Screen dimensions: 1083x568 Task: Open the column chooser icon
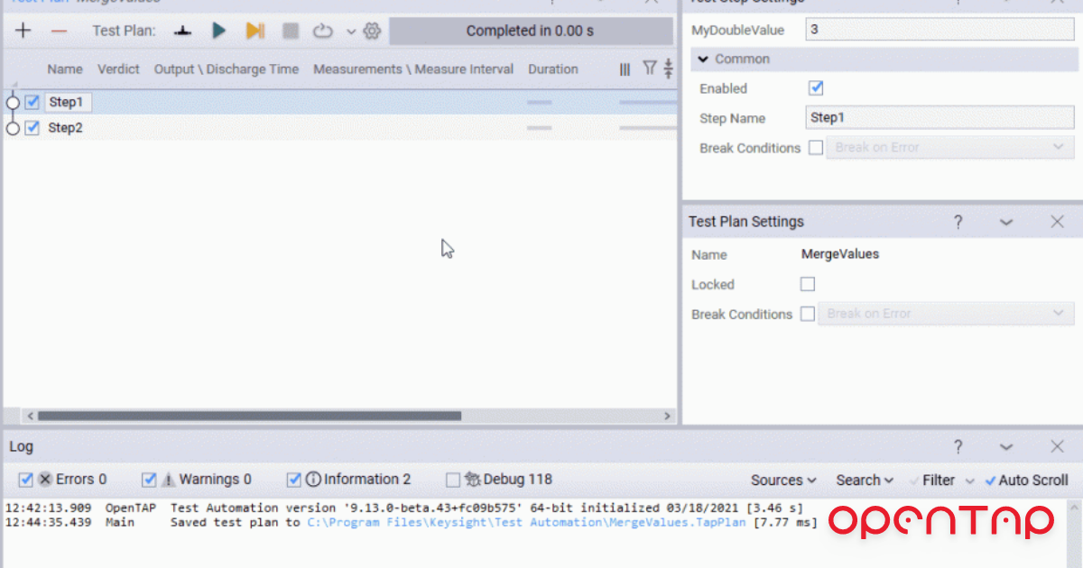624,69
